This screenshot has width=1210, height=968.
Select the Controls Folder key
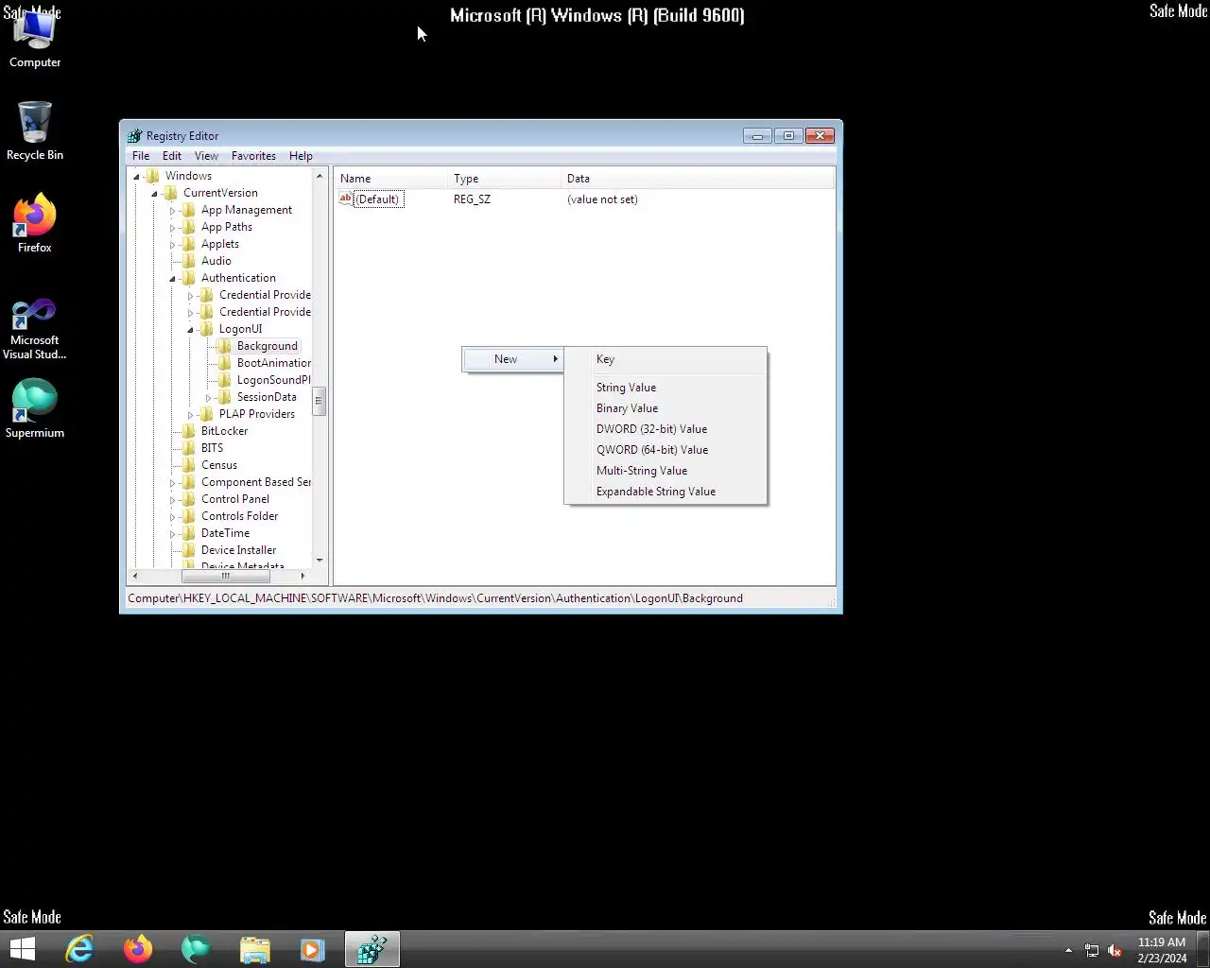click(239, 516)
